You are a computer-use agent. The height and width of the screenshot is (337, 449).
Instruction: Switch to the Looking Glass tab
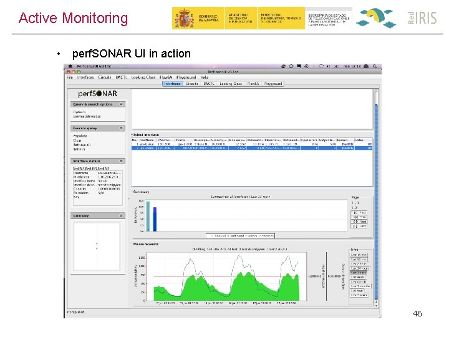(231, 84)
